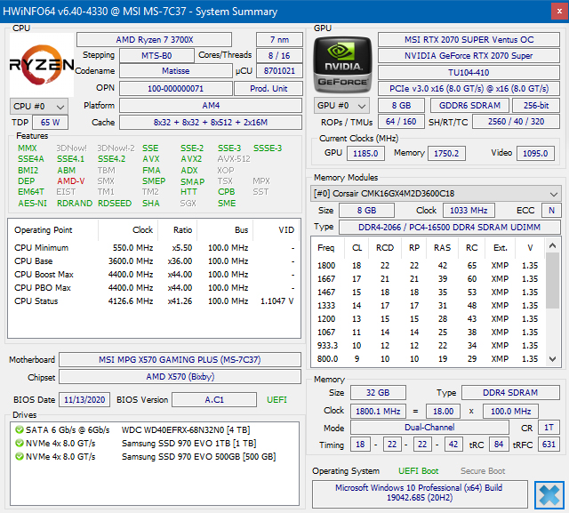Click the memory timings scrollbar thumb

[553, 280]
